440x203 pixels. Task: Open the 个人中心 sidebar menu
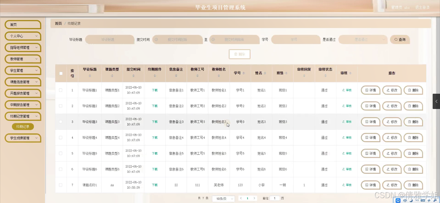coord(23,36)
